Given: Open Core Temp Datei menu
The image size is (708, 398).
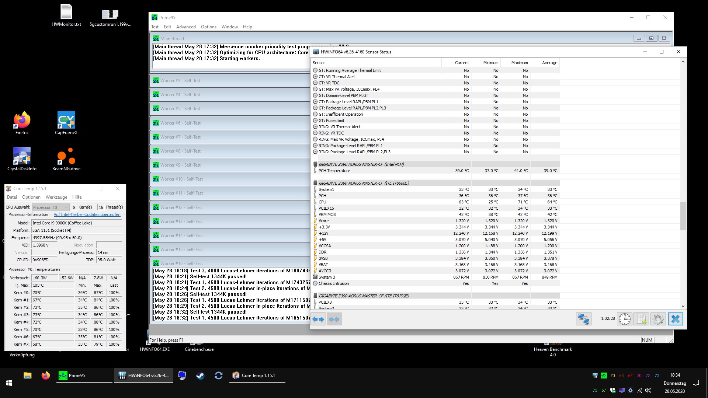Looking at the screenshot, I should 12,197.
